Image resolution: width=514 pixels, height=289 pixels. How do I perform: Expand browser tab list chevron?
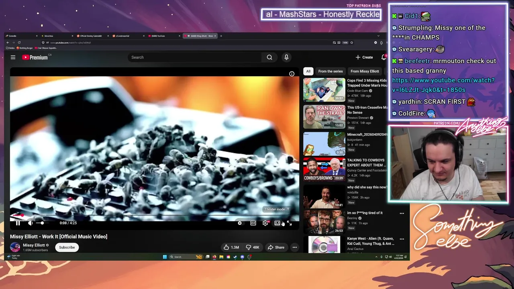[378, 36]
